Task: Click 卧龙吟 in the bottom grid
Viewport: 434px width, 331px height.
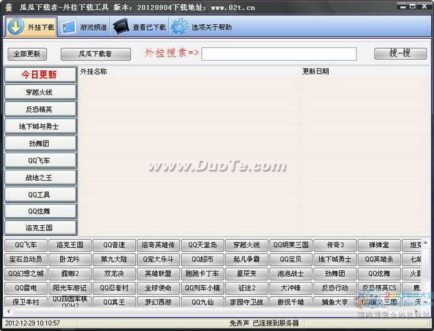Action: click(70, 259)
